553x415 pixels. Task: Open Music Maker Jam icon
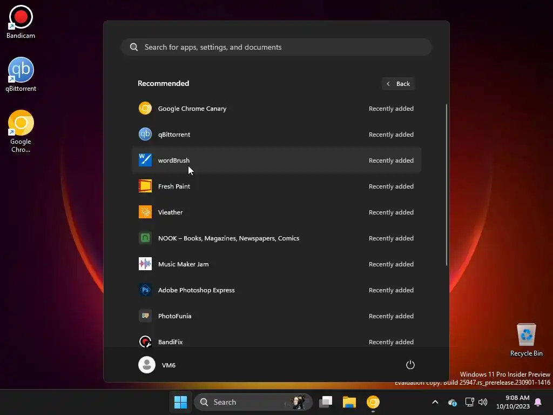tap(145, 264)
